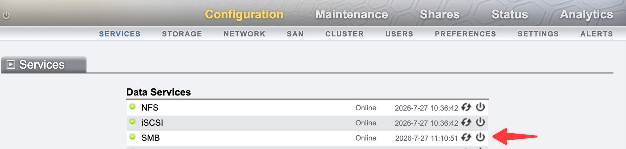Go to the Status tab

[x=510, y=14]
